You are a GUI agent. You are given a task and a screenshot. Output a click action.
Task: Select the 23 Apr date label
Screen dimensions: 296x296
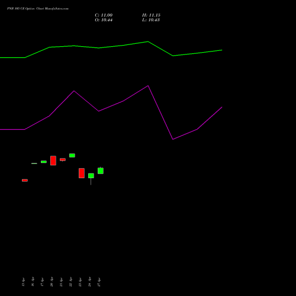[x=80, y=281]
